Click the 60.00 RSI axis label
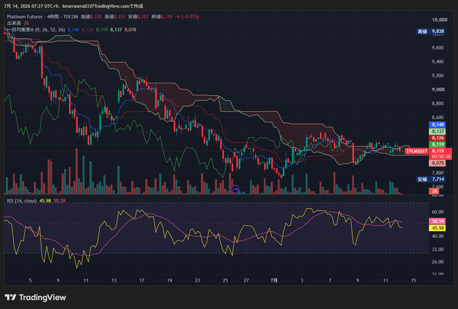 pos(438,212)
